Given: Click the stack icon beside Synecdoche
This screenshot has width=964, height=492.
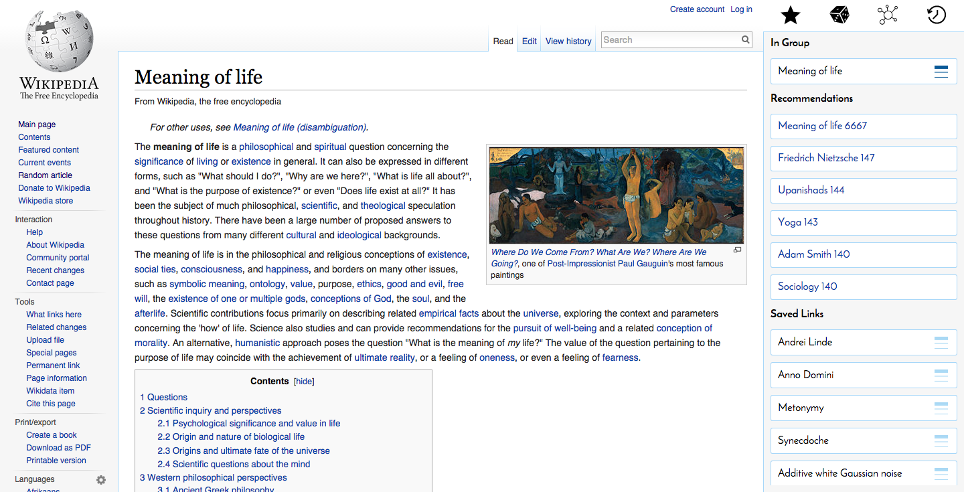Looking at the screenshot, I should pos(941,441).
